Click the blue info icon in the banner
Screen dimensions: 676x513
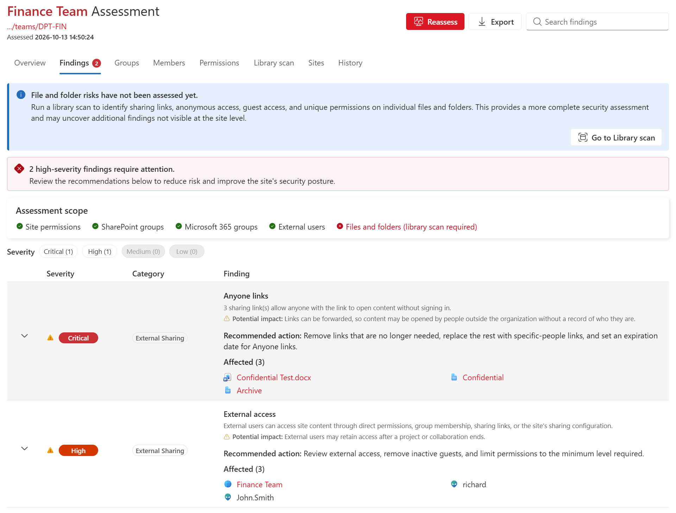[21, 95]
